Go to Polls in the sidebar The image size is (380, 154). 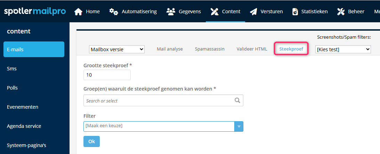coord(13,88)
